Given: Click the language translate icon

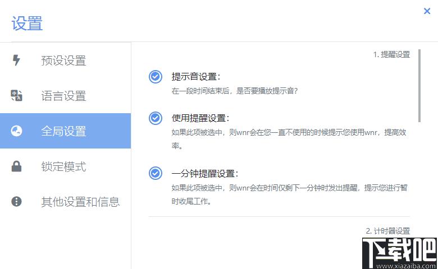Looking at the screenshot, I should (16, 96).
